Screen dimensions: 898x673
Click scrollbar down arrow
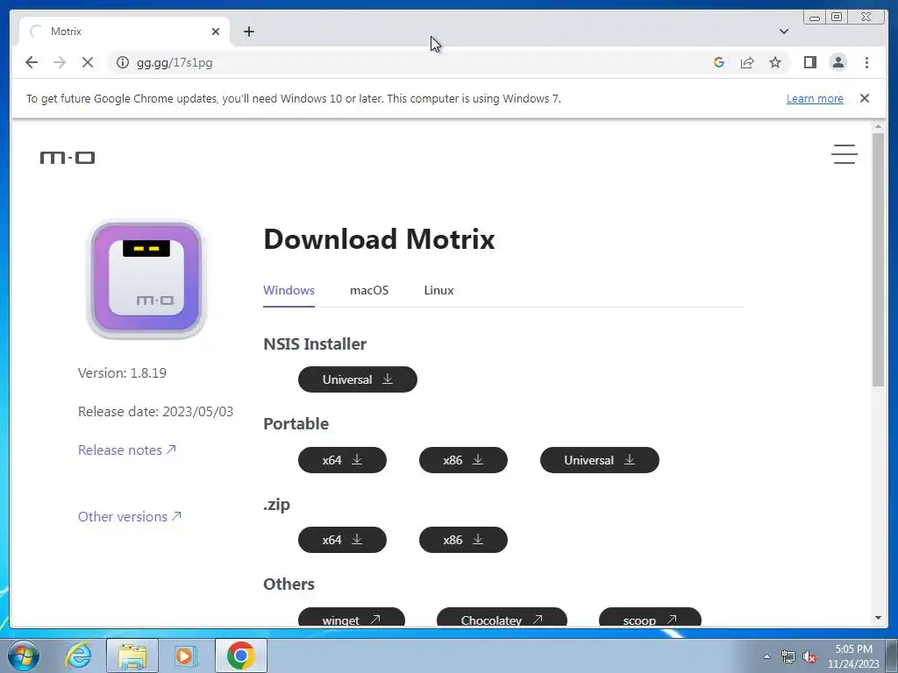[x=879, y=618]
